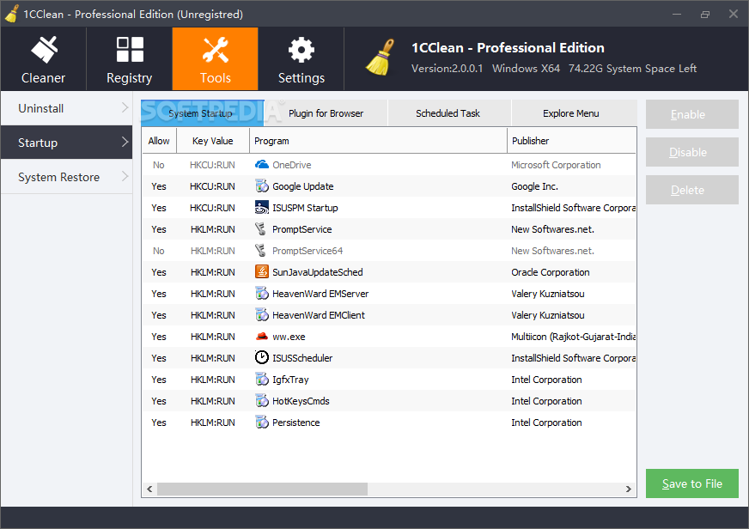
Task: Select the Persistence entry
Action: [x=295, y=423]
